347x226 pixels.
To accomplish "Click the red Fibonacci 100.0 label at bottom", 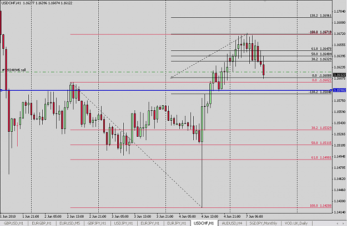I will tap(320, 206).
